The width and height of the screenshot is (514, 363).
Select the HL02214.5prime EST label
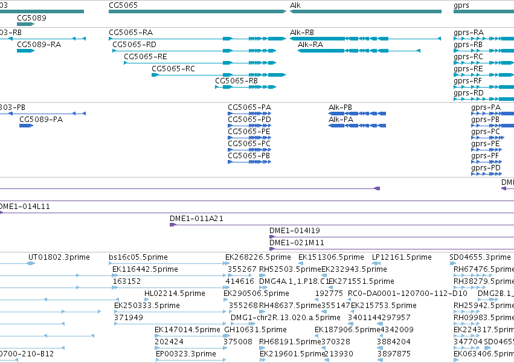click(x=175, y=294)
